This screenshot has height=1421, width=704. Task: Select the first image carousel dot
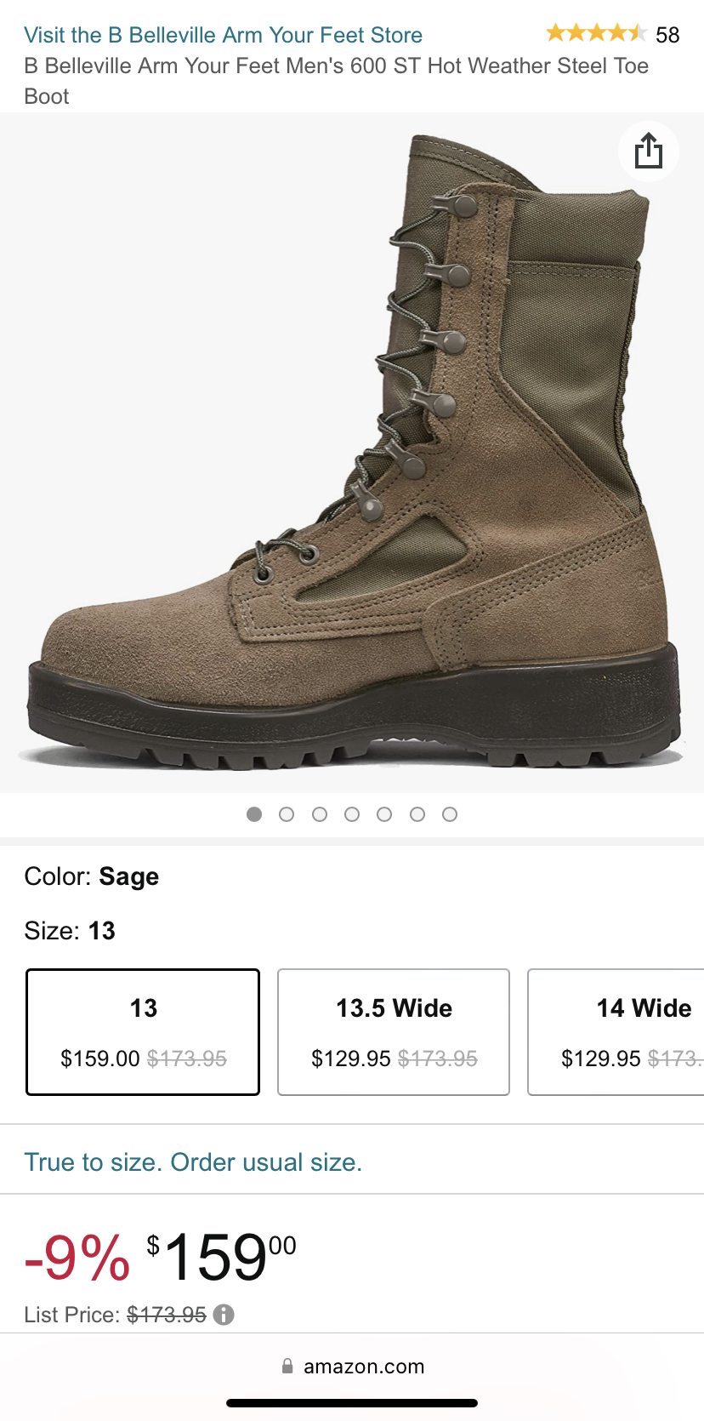tap(254, 814)
